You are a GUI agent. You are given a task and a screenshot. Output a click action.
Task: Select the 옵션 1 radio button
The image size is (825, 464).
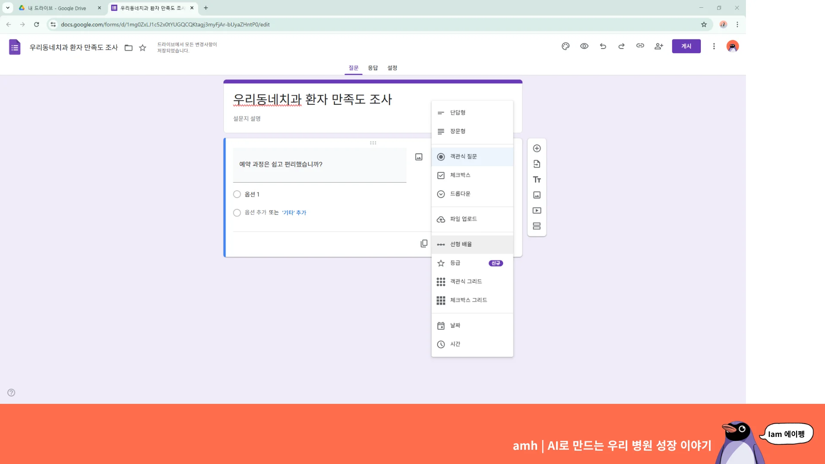tap(237, 194)
